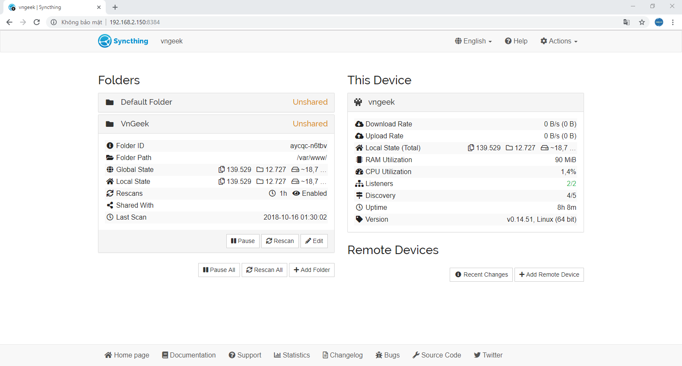682x366 pixels.
Task: Click the device Local State (Total) home icon
Action: [359, 148]
